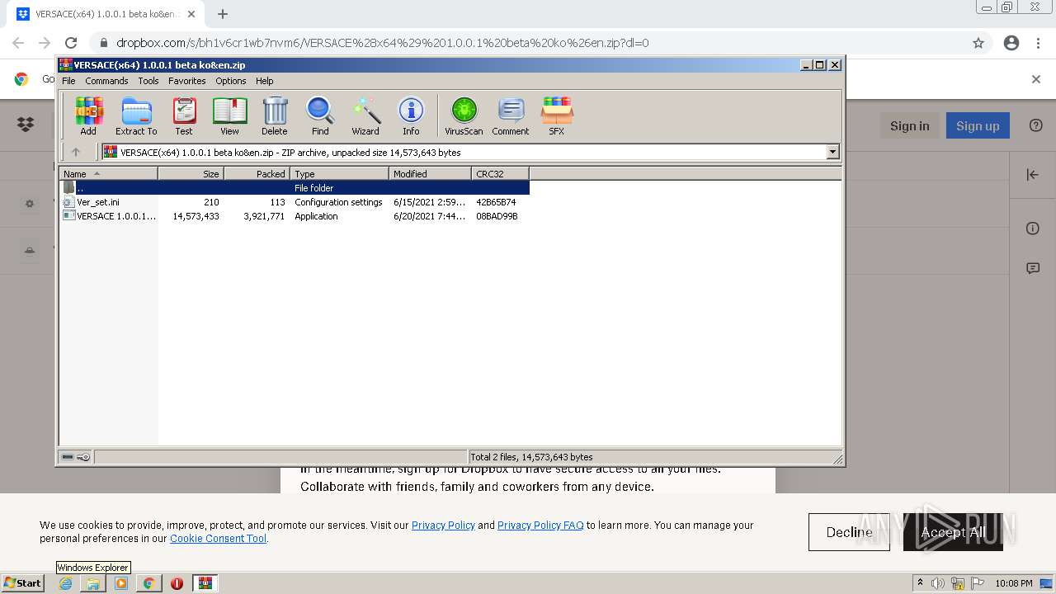Click the Test archive toolbar icon
The height and width of the screenshot is (594, 1056).
[x=184, y=115]
